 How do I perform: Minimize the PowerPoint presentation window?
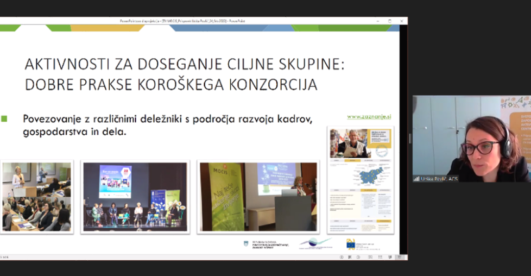[378, 21]
